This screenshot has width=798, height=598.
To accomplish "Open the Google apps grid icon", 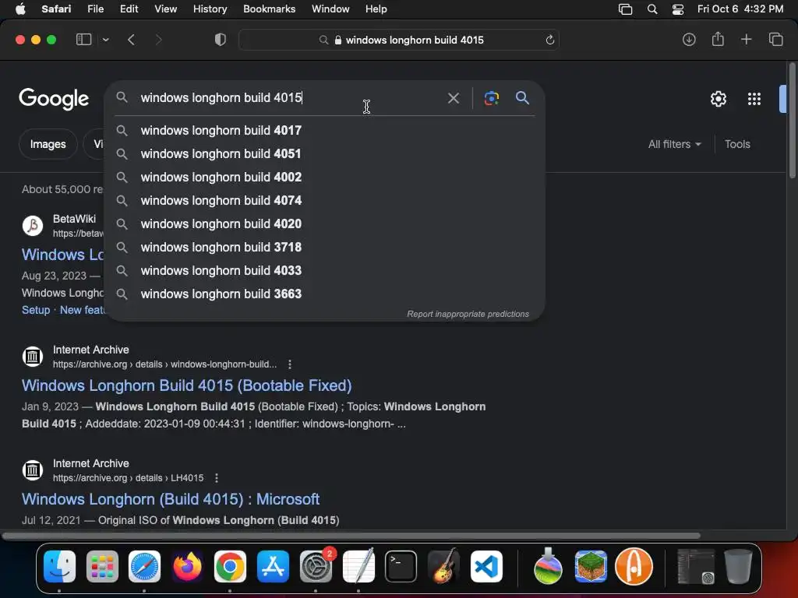I will [754, 99].
